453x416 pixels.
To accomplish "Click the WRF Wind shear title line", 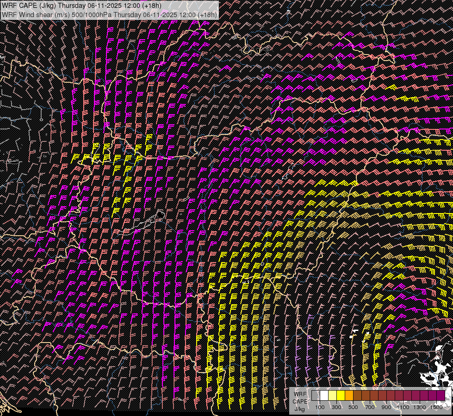I will [110, 14].
